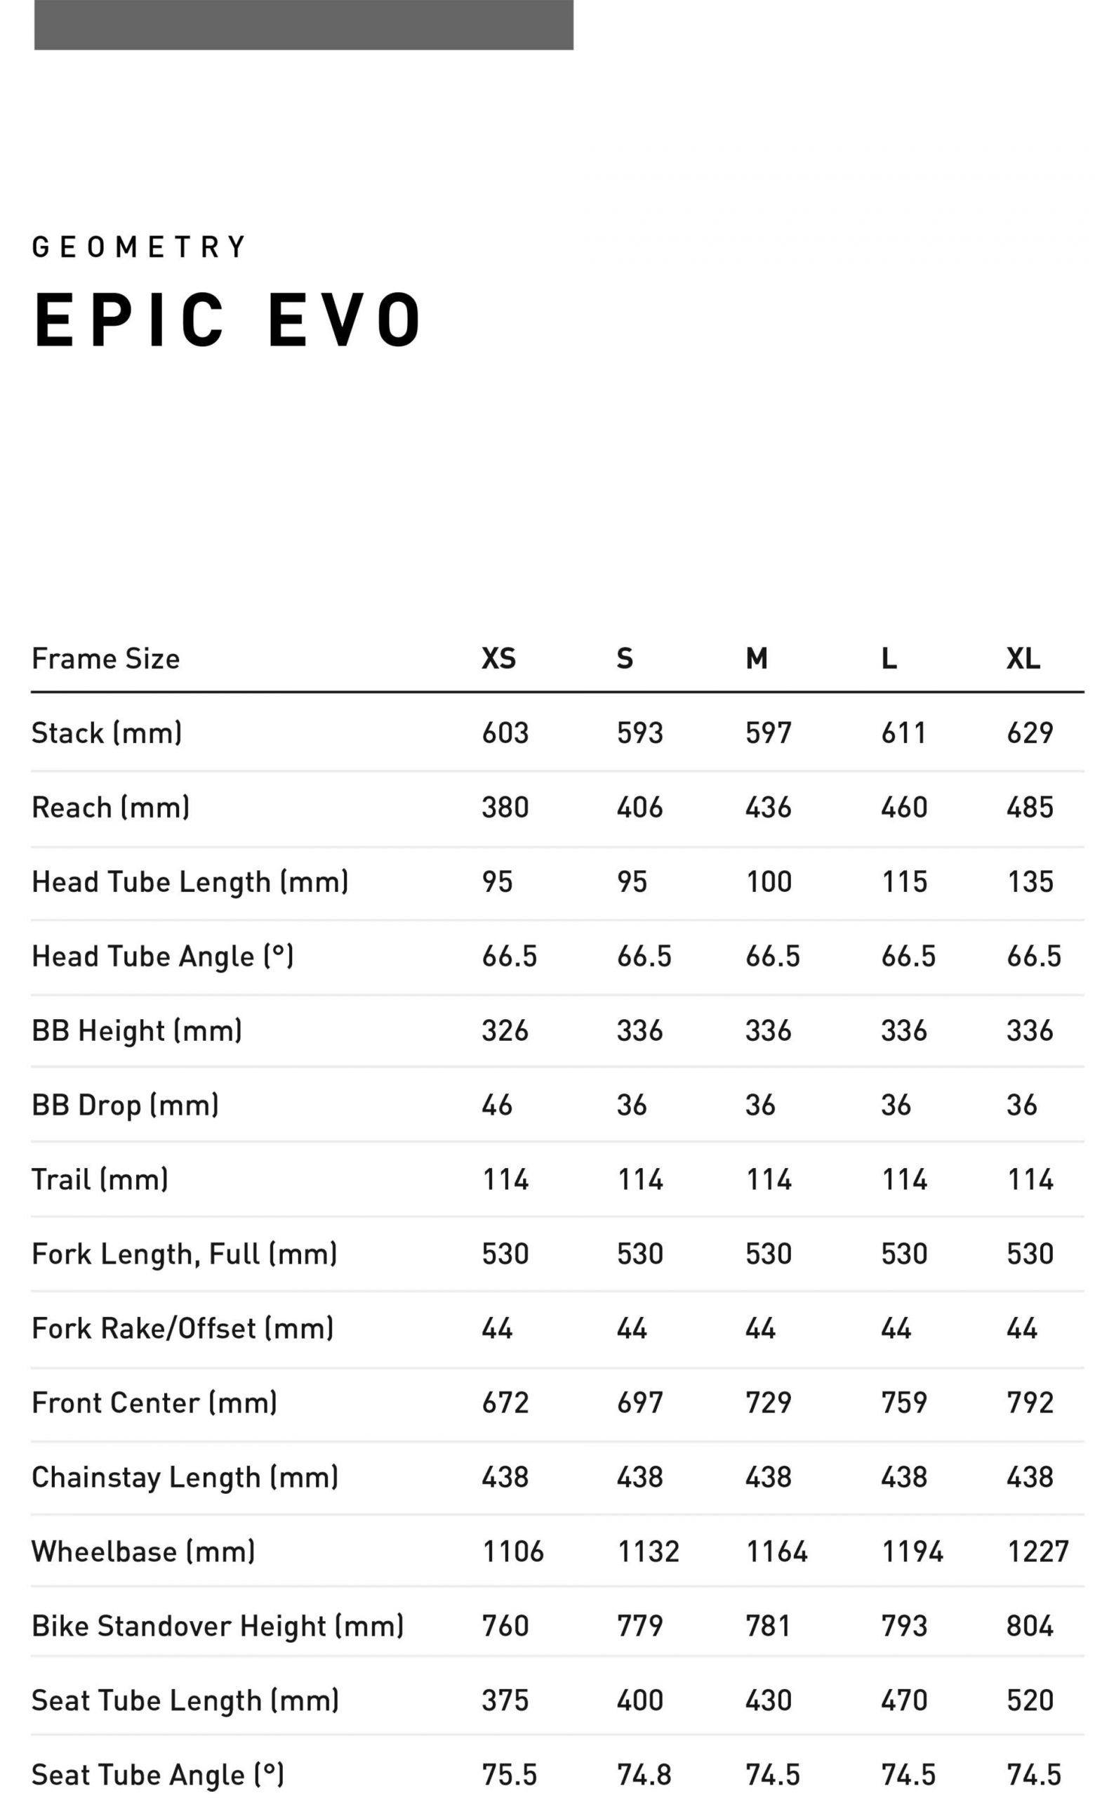Click the XL frame size column header
Viewport: 1095px width, 1798px height.
(1023, 659)
